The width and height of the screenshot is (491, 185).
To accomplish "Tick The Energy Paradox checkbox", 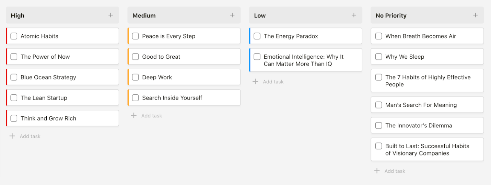I will [257, 36].
